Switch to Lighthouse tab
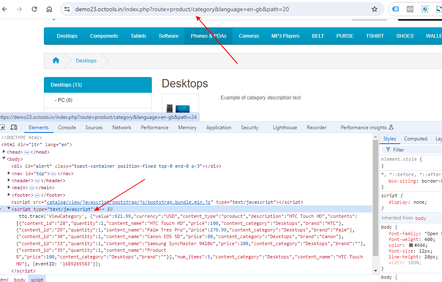This screenshot has height=282, width=442. (285, 128)
